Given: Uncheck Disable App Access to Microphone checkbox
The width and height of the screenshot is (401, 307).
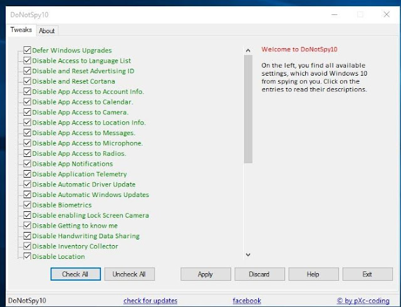Looking at the screenshot, I should pos(27,143).
